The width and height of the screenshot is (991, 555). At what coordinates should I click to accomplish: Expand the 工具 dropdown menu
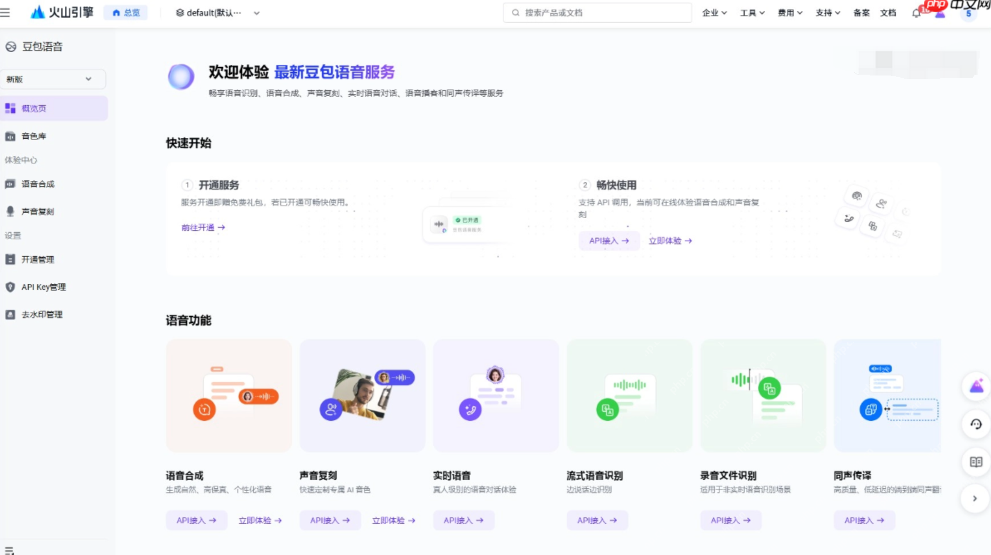tap(751, 12)
